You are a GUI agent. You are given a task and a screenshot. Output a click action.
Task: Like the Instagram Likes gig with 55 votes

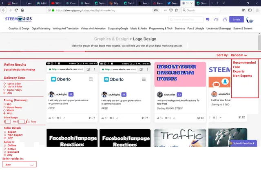pyautogui.click(x=158, y=118)
